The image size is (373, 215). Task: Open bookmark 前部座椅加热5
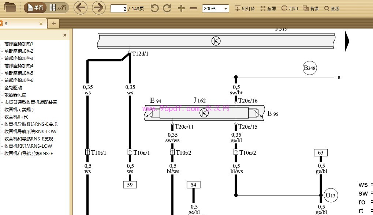pos(19,73)
